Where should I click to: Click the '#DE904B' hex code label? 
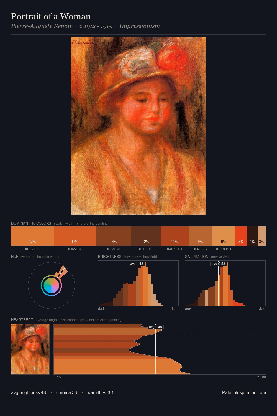point(224,249)
